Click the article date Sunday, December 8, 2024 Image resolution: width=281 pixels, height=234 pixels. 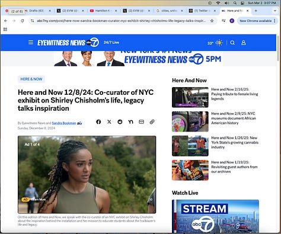pyautogui.click(x=36, y=128)
